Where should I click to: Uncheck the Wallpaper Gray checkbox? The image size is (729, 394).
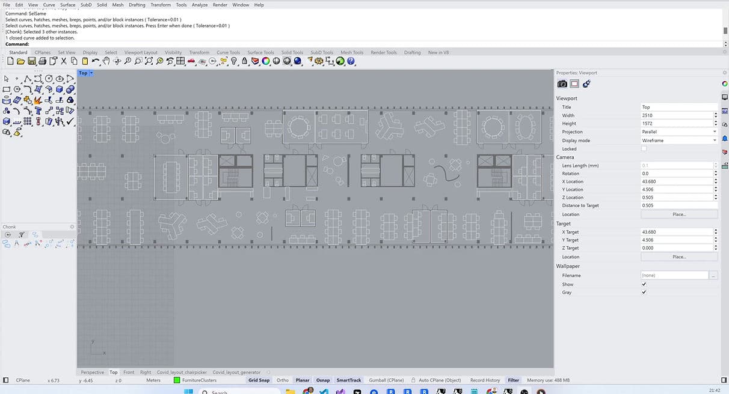[x=644, y=292]
